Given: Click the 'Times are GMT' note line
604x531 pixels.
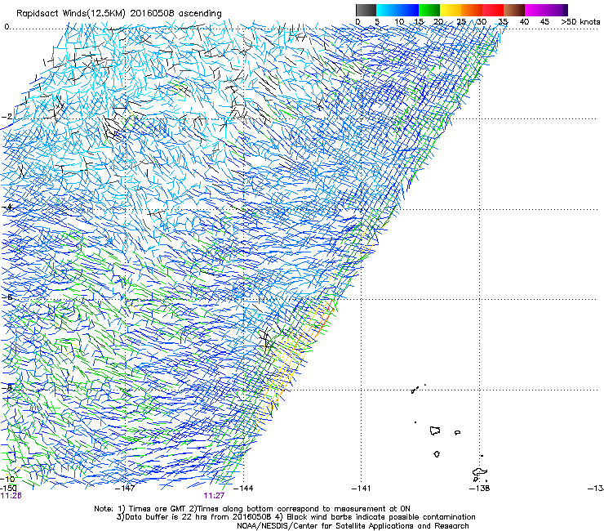Looking at the screenshot, I should 252,509.
